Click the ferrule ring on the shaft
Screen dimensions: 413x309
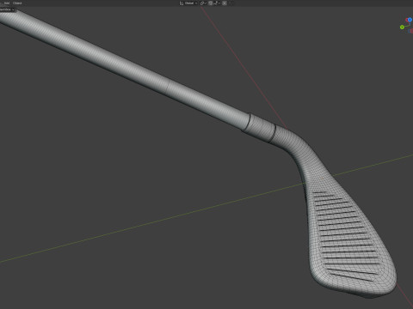(260, 128)
